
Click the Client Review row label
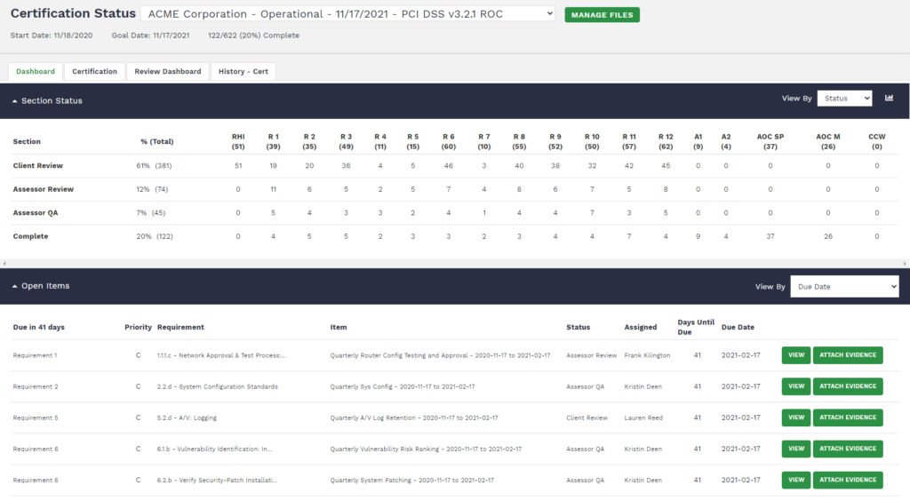(37, 166)
